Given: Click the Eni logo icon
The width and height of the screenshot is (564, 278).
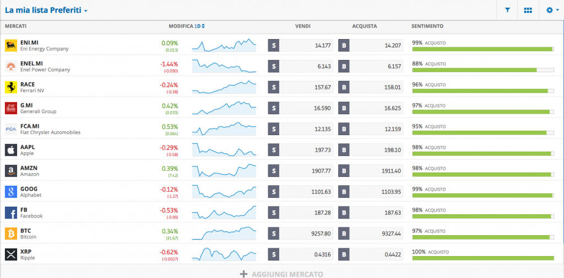Looking at the screenshot, I should [x=11, y=46].
